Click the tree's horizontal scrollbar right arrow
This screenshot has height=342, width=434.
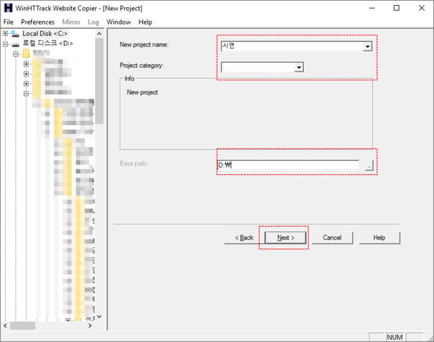pyautogui.click(x=90, y=326)
